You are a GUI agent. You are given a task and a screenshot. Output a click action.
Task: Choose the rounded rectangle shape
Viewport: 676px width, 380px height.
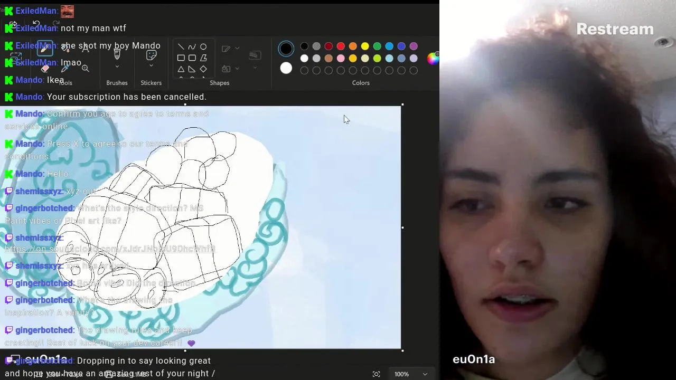(192, 58)
